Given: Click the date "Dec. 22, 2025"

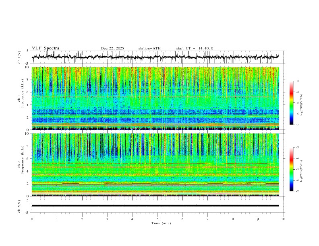Looking at the screenshot, I should pyautogui.click(x=112, y=48).
